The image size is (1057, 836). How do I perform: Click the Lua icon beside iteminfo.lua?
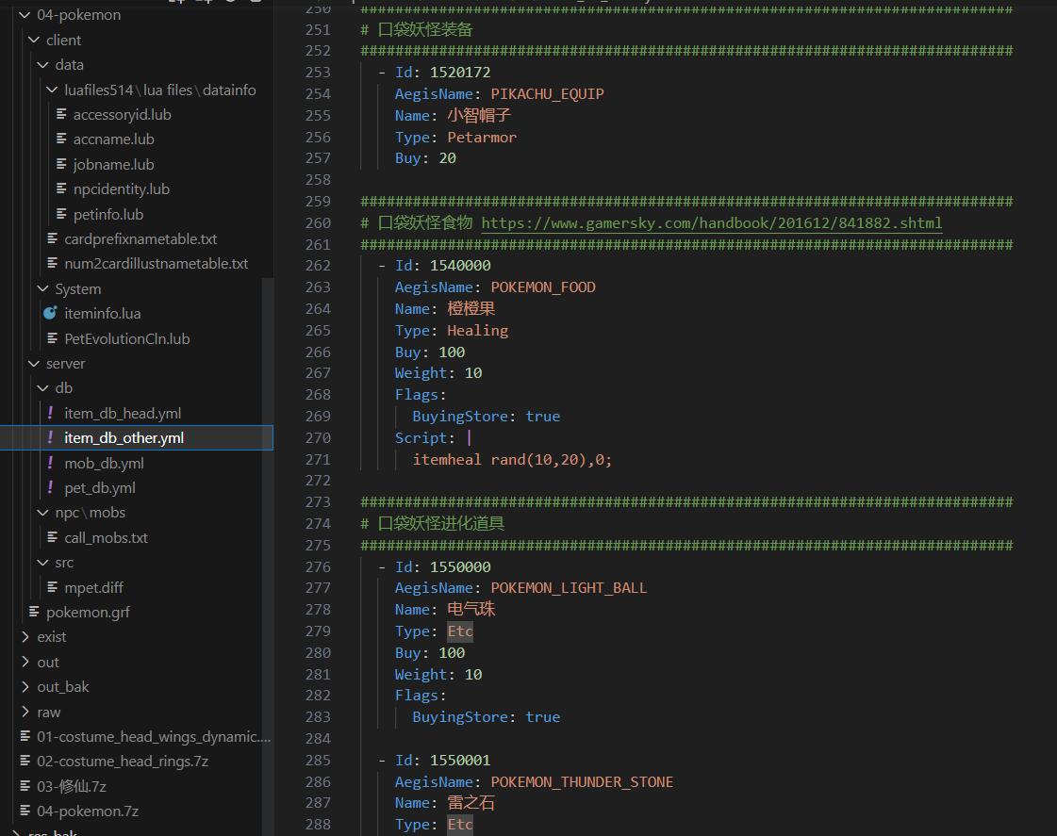point(51,314)
